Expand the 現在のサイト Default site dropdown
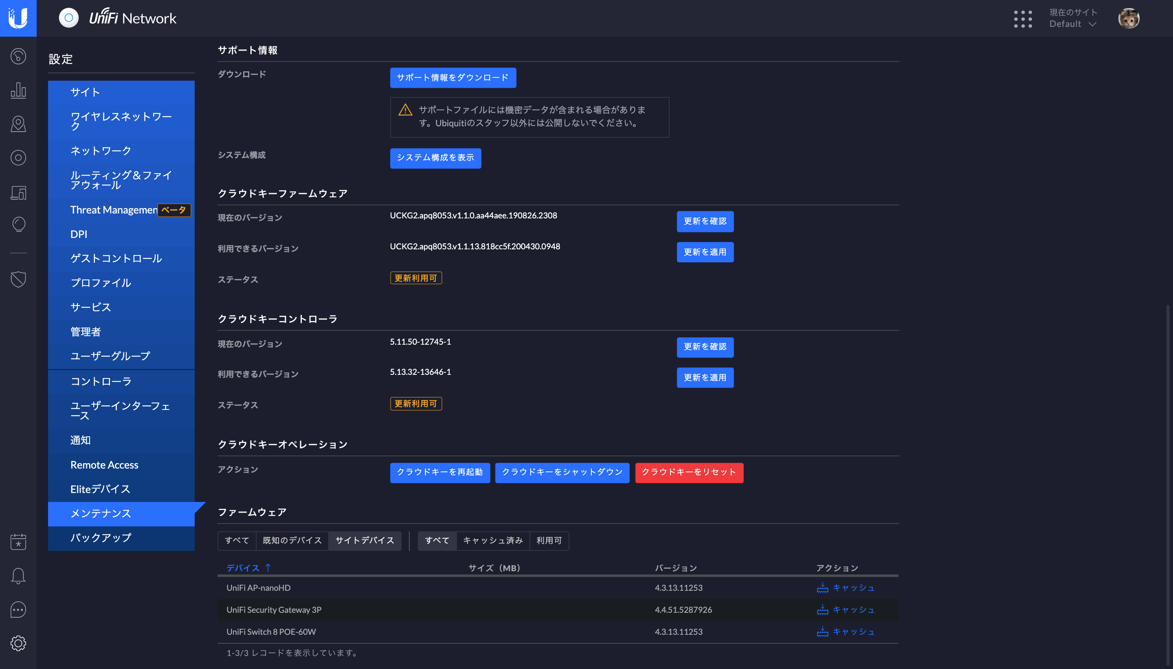1173x669 pixels. pyautogui.click(x=1073, y=18)
